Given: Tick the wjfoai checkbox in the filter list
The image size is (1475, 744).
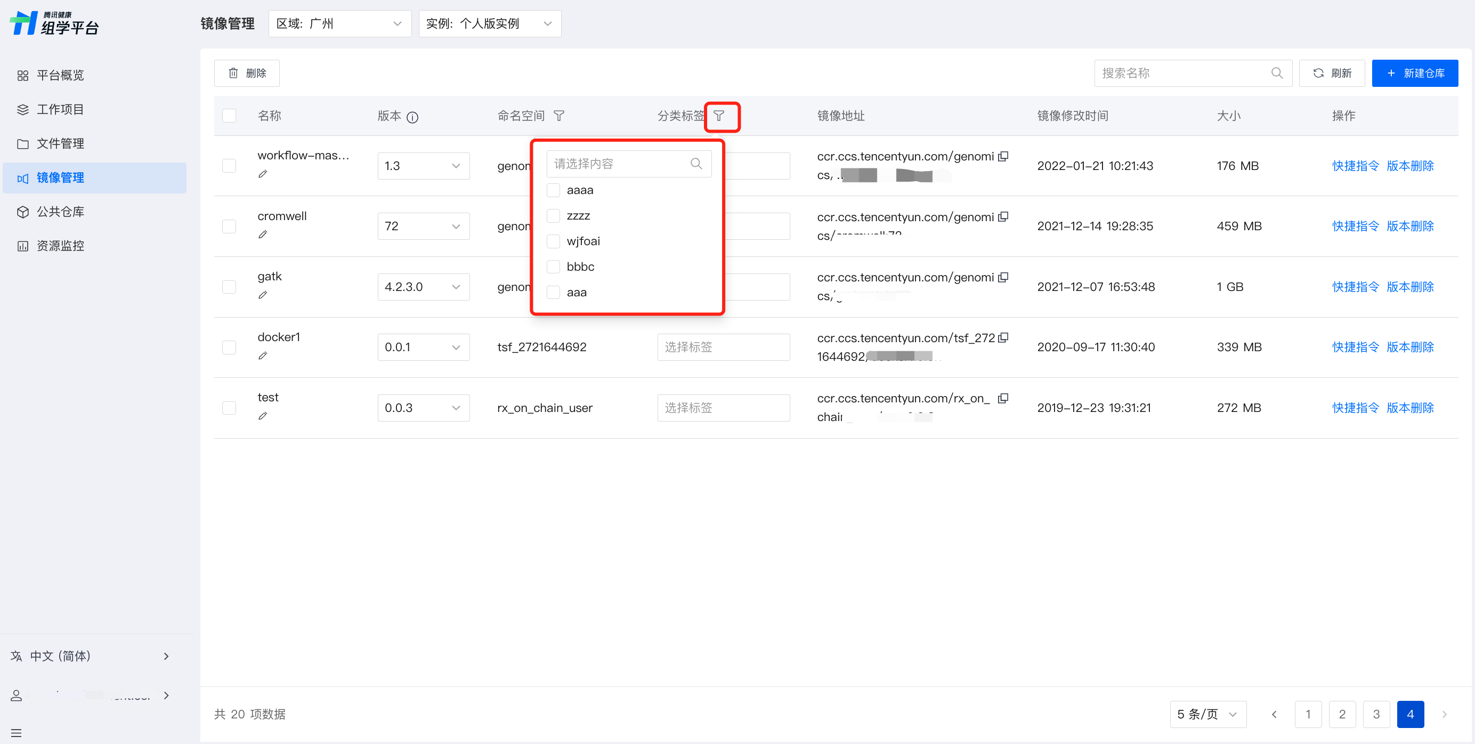Looking at the screenshot, I should coord(553,241).
